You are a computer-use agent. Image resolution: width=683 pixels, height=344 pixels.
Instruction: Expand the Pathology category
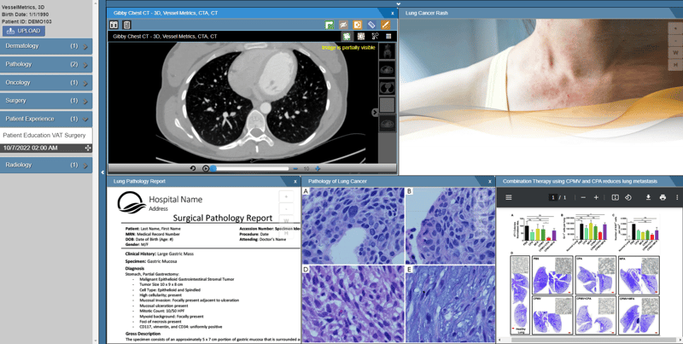(46, 64)
